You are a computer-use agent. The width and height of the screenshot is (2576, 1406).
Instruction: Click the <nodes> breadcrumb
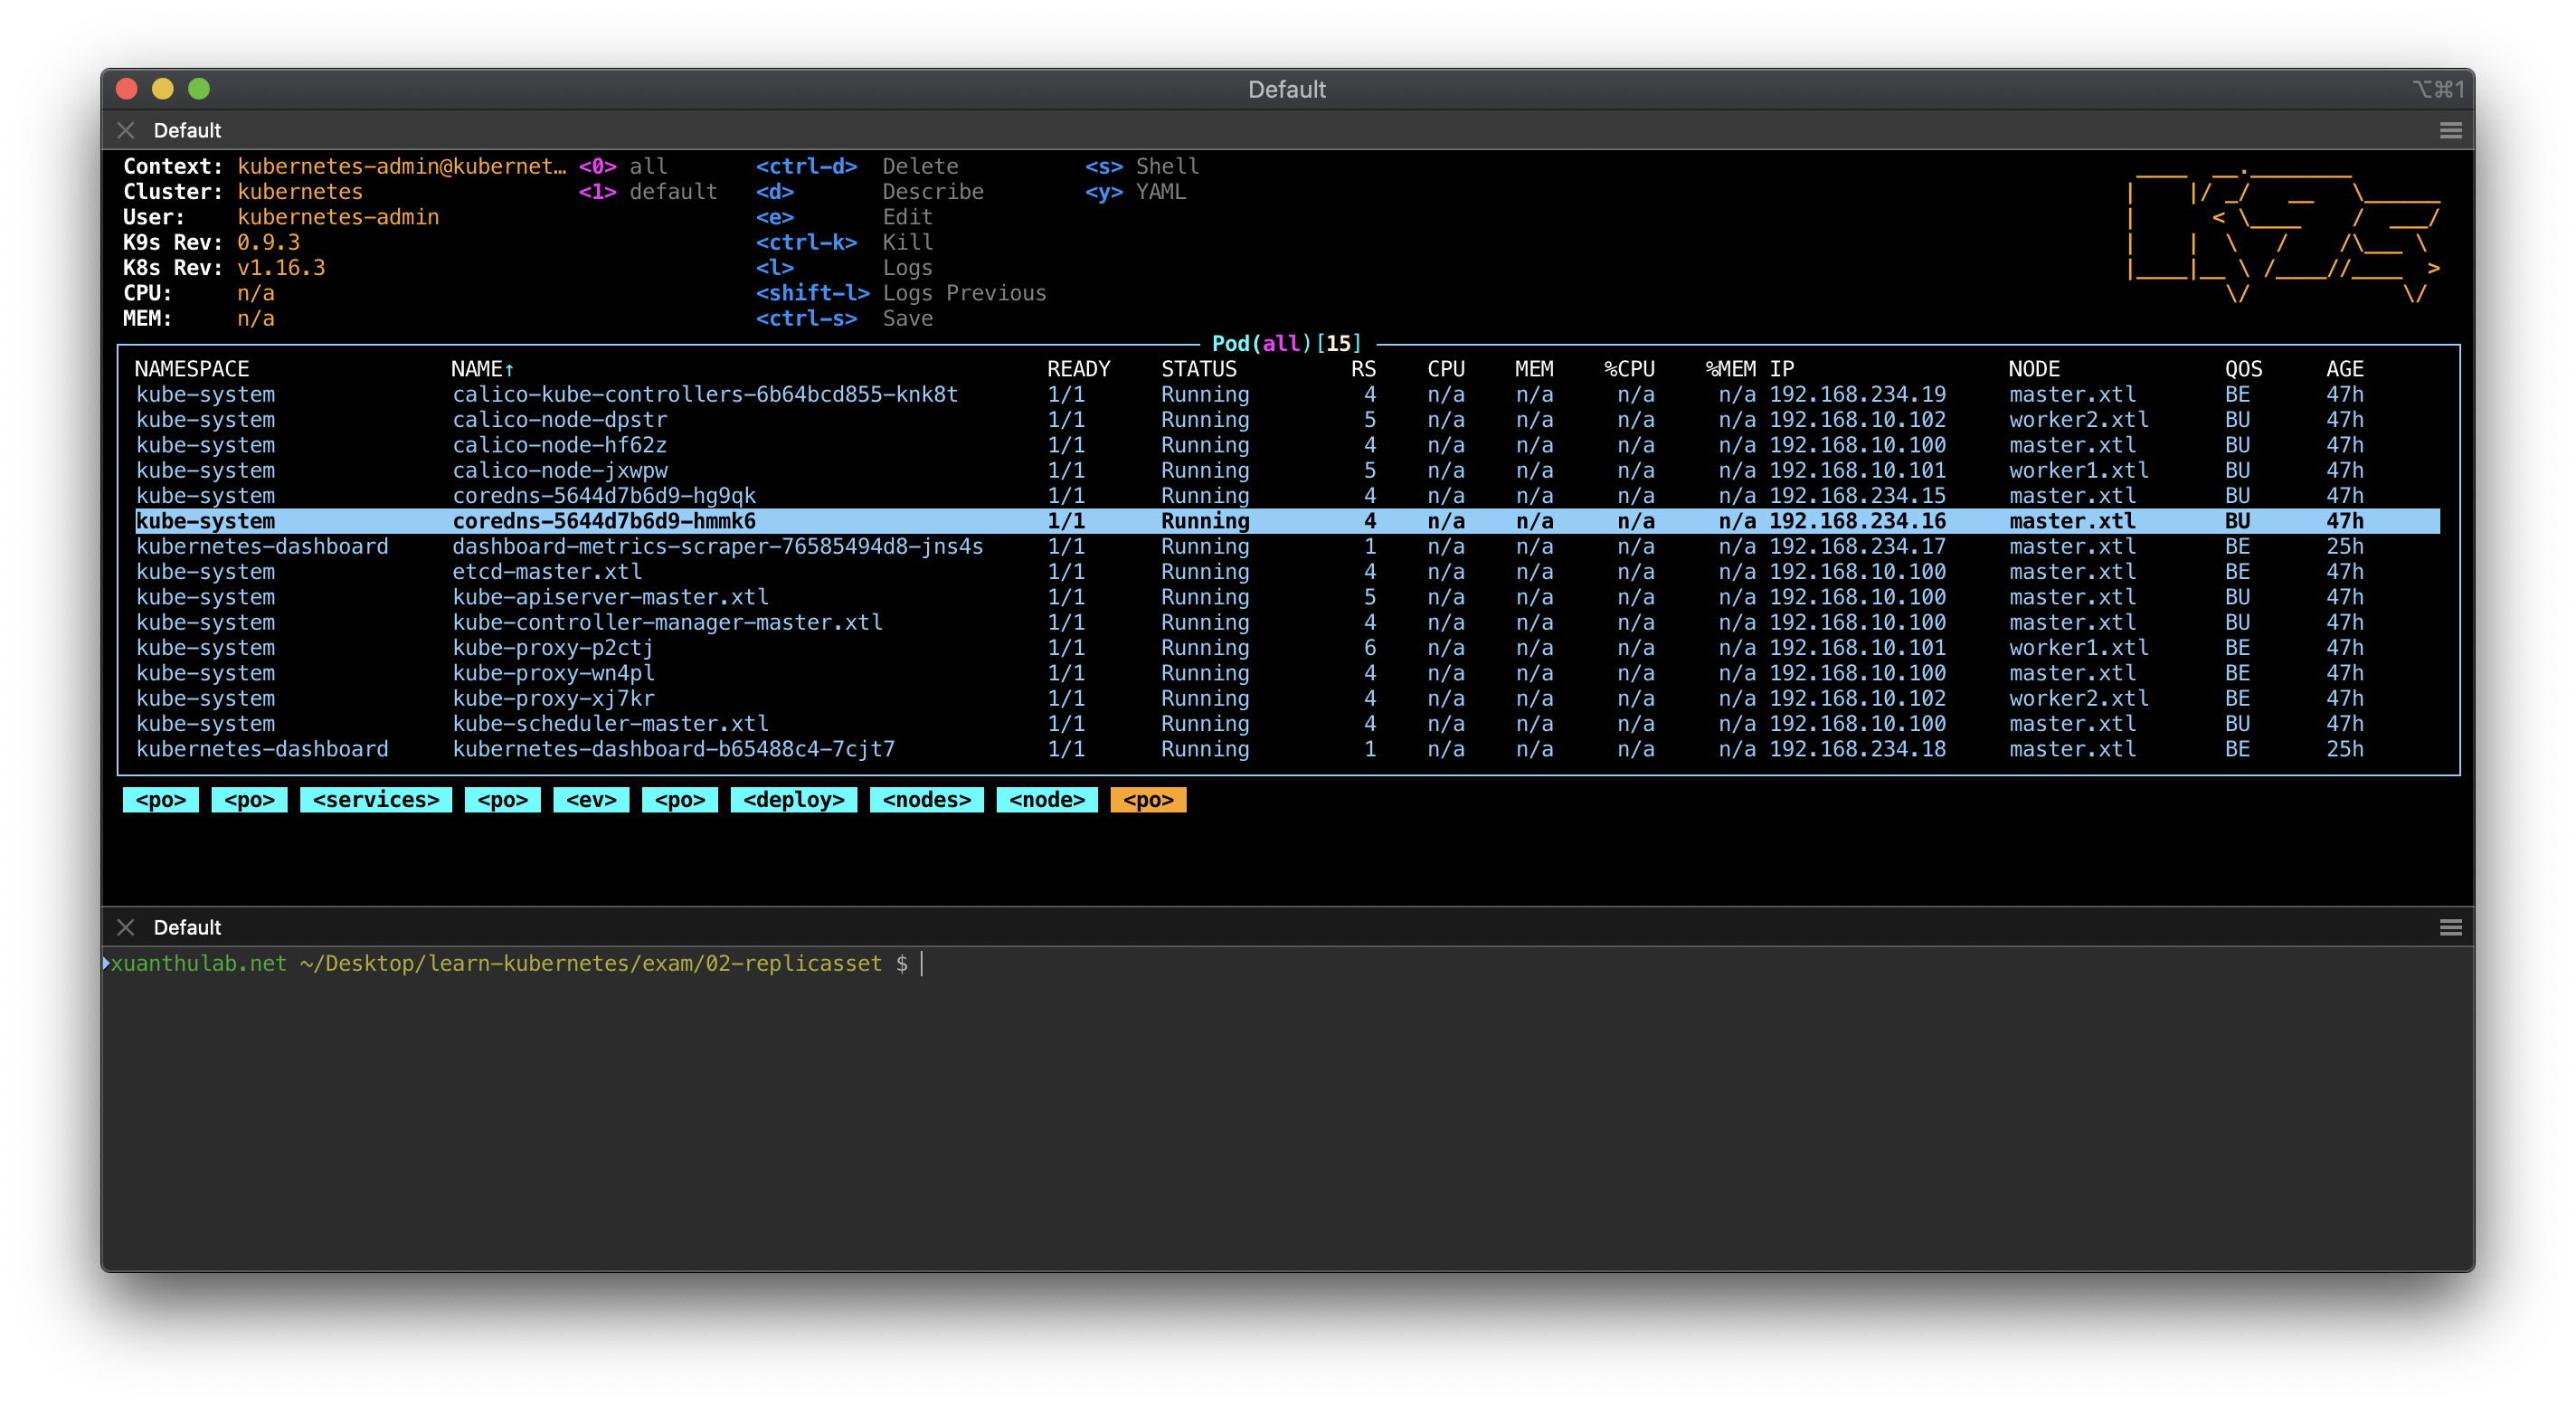tap(926, 800)
